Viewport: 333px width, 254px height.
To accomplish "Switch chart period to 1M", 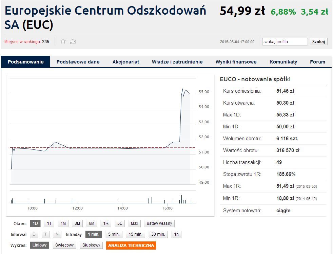I will coord(63,223).
